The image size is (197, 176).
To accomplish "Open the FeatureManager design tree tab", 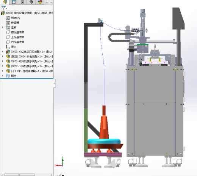I will tap(5, 2).
